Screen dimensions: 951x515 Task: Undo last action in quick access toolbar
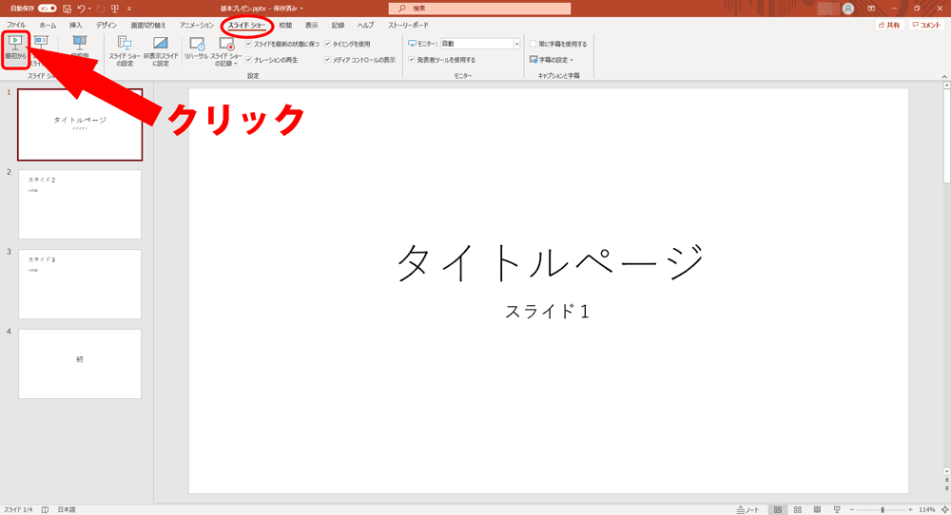81,9
